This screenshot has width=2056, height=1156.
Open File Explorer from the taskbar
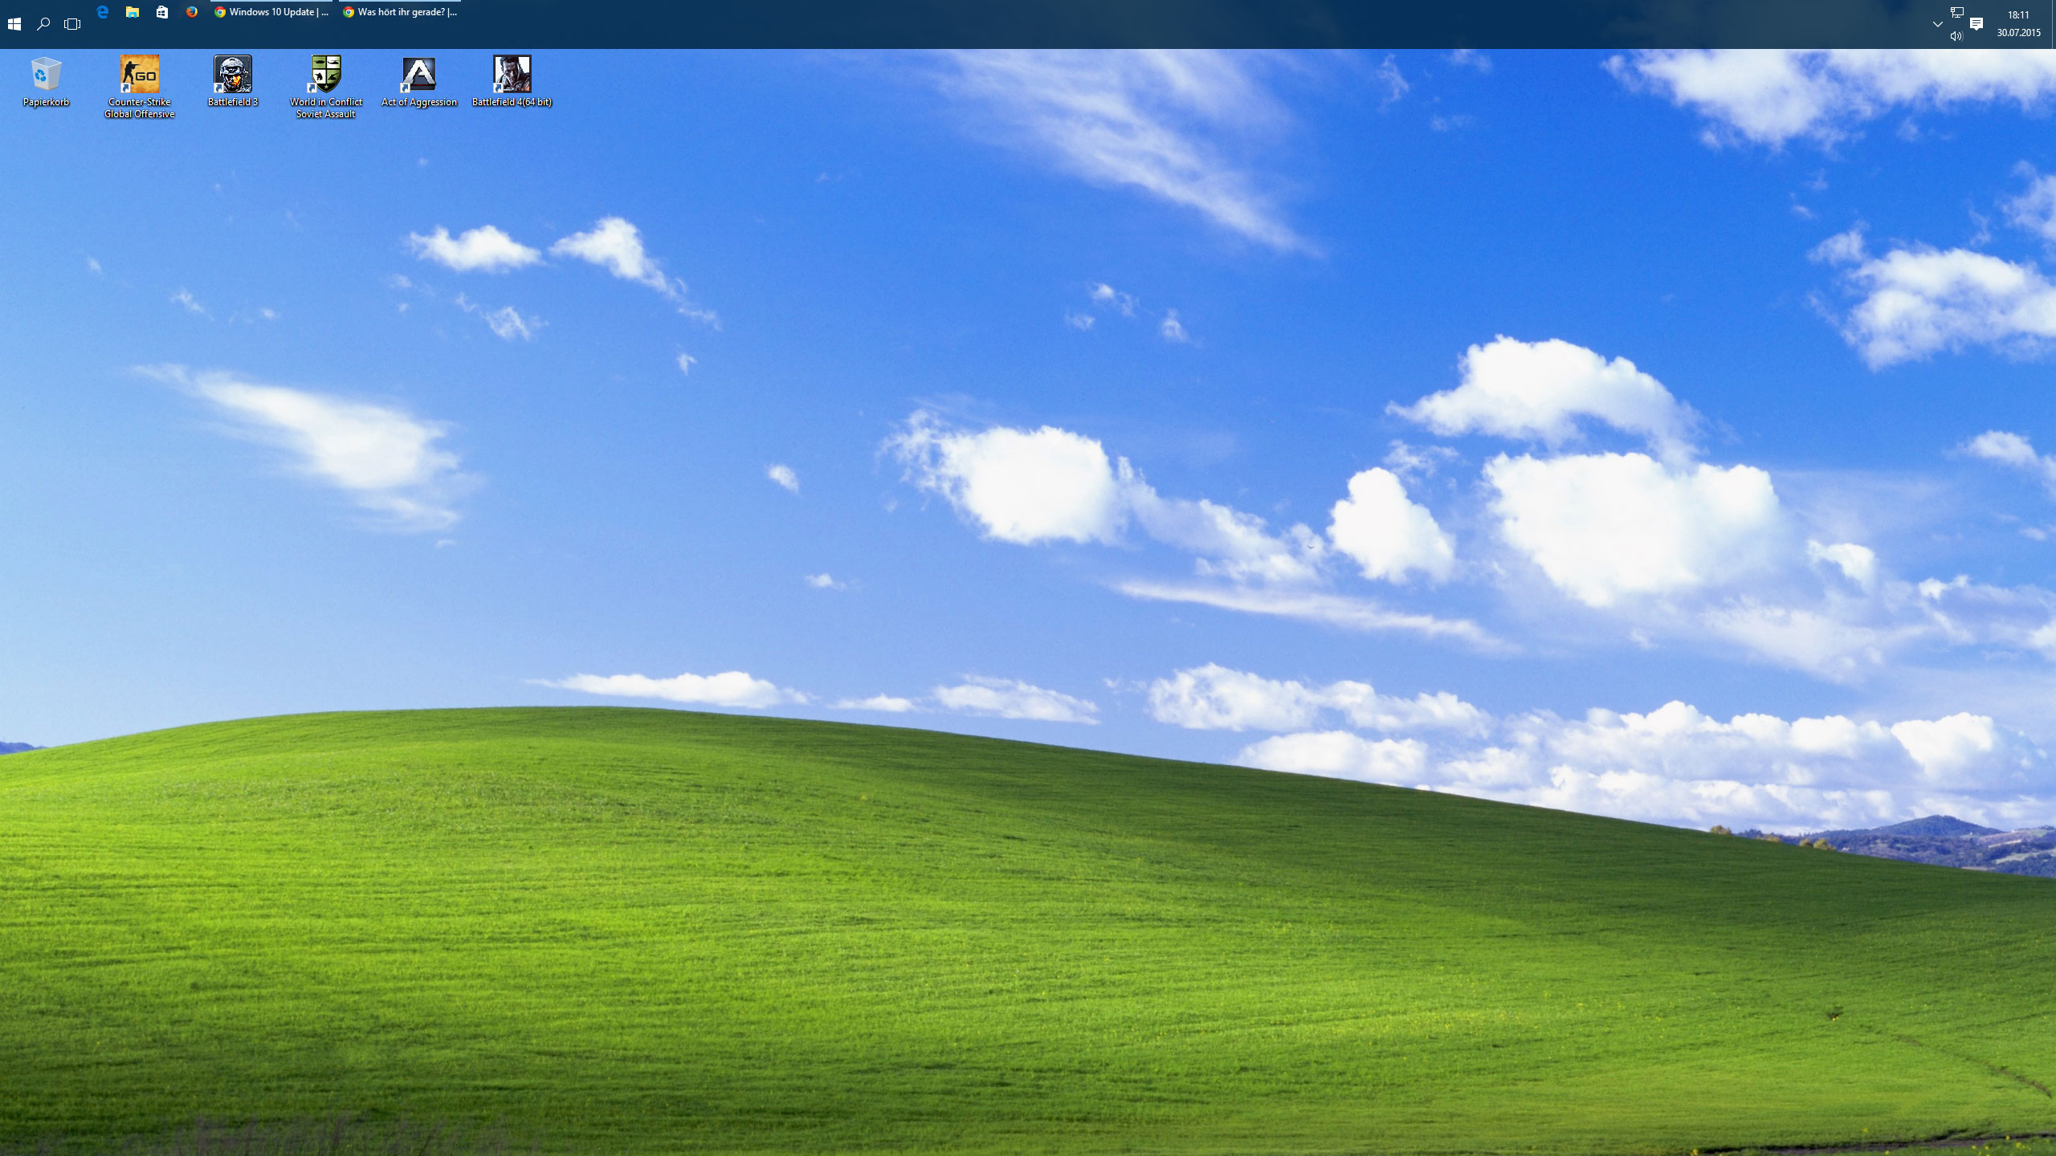tap(133, 12)
